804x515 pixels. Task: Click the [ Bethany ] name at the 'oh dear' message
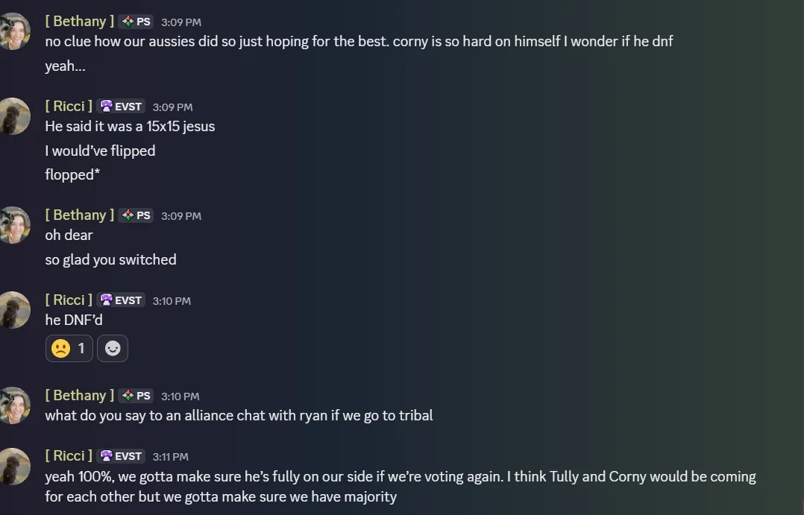click(x=80, y=215)
